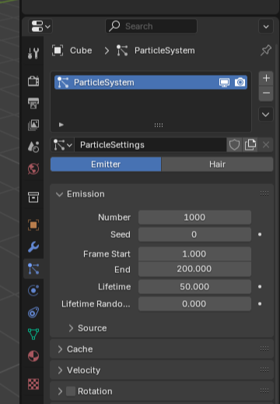Expand the Cache panel
The height and width of the screenshot is (404, 280).
[60, 349]
